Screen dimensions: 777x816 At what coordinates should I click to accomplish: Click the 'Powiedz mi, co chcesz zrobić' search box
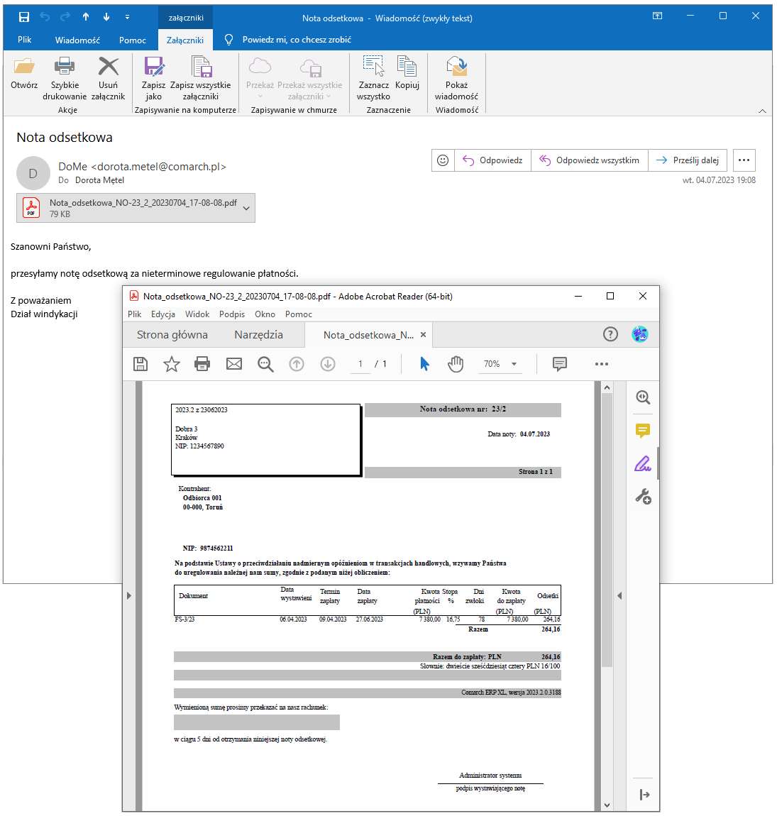pos(297,40)
